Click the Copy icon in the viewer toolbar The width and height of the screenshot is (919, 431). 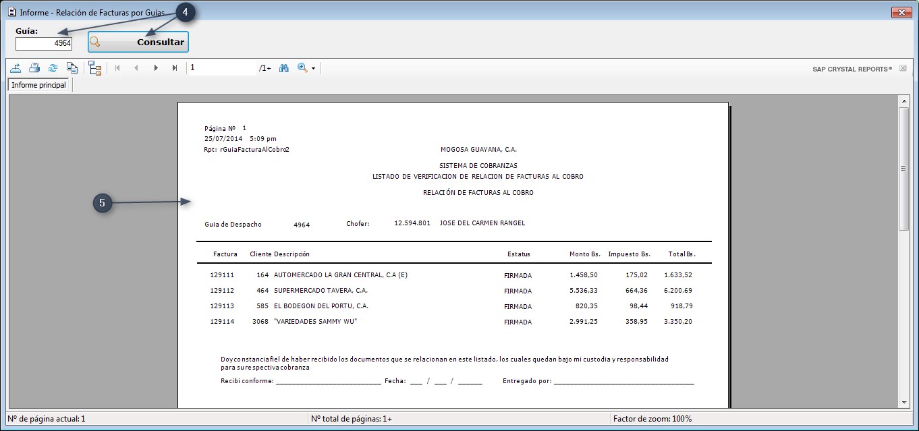coord(72,68)
